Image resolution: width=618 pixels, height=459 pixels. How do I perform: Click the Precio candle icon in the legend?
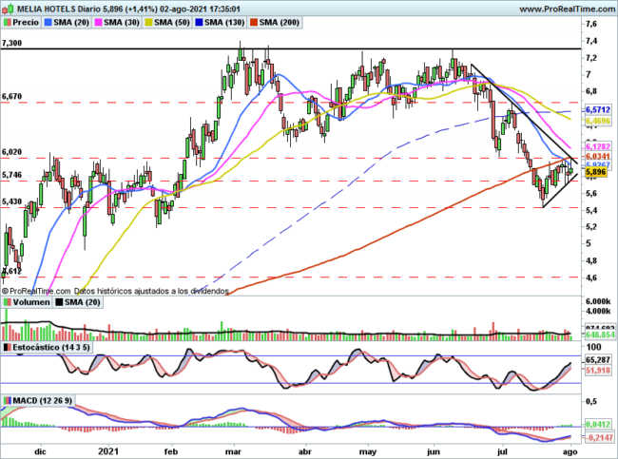(x=7, y=23)
